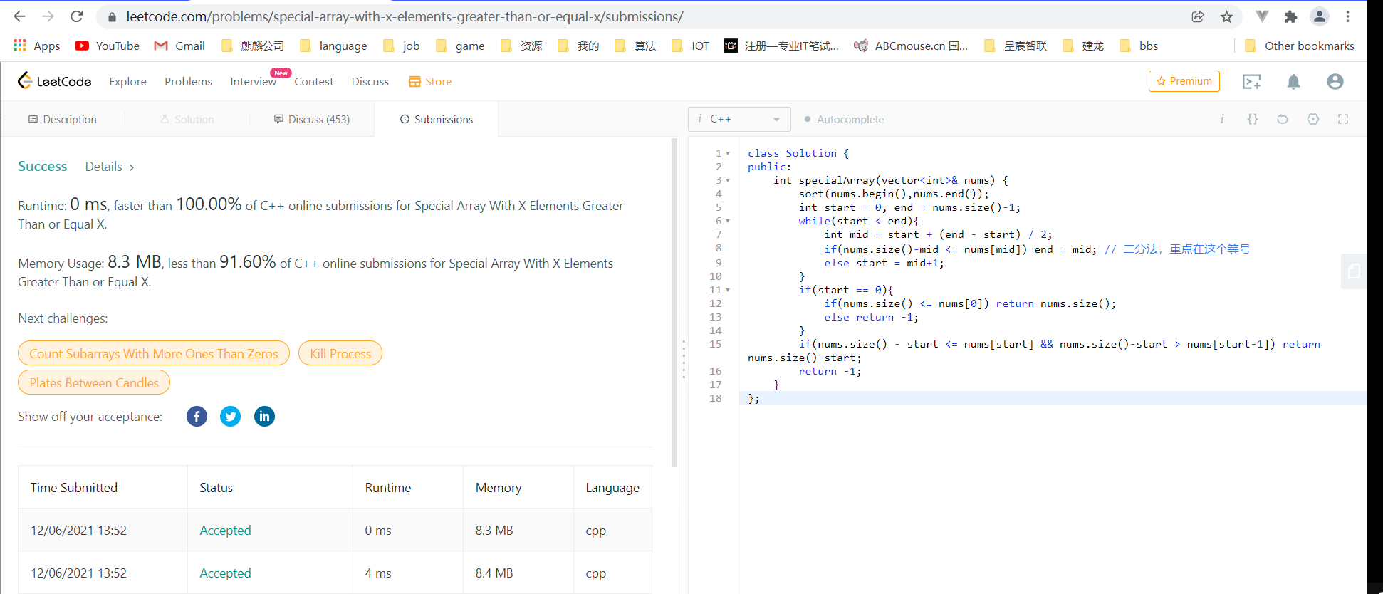Open the Accepted submission with 4 ms runtime
The height and width of the screenshot is (594, 1383).
225,573
